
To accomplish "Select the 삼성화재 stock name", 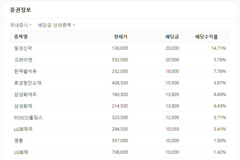I will [23, 106].
